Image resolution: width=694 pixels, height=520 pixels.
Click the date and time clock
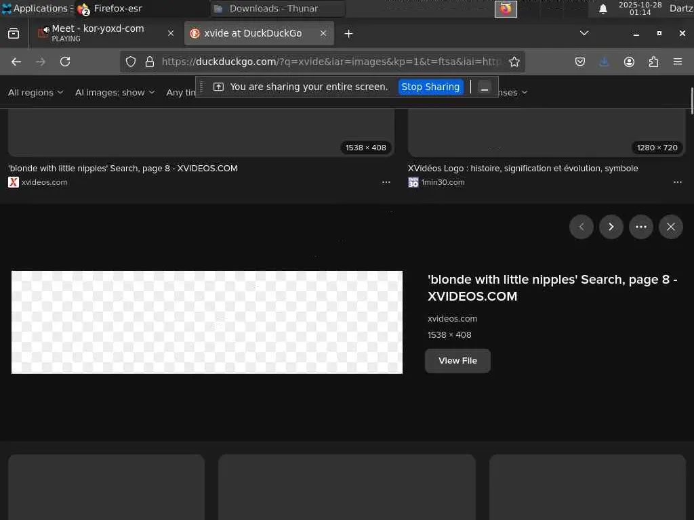tap(640, 8)
